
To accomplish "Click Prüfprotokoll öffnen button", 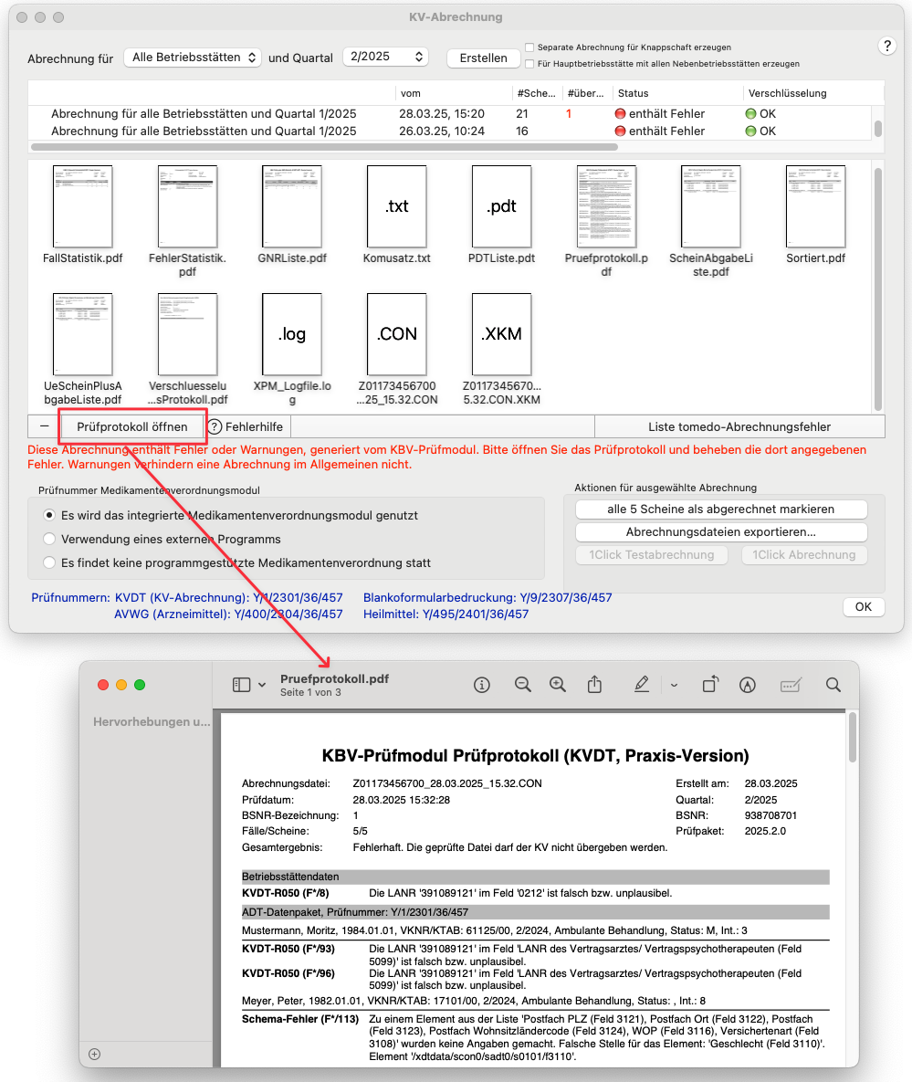I will pyautogui.click(x=132, y=426).
